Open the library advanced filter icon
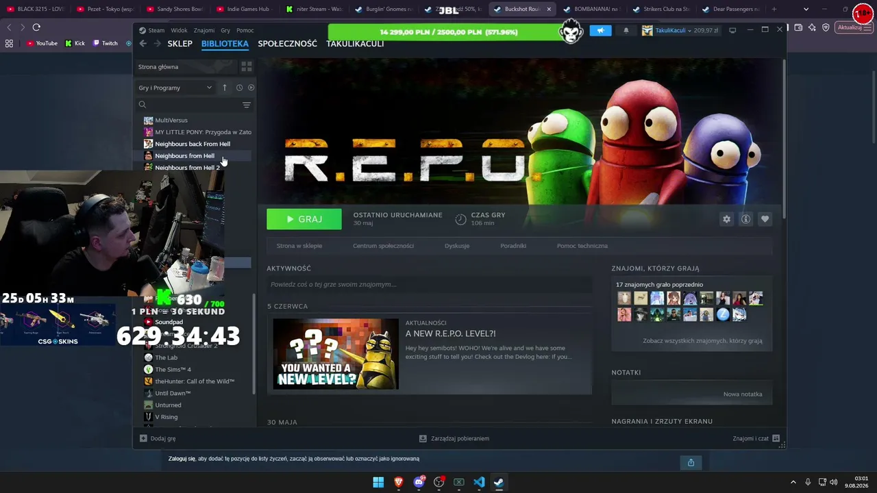Screen dimensions: 877x493 247,105
